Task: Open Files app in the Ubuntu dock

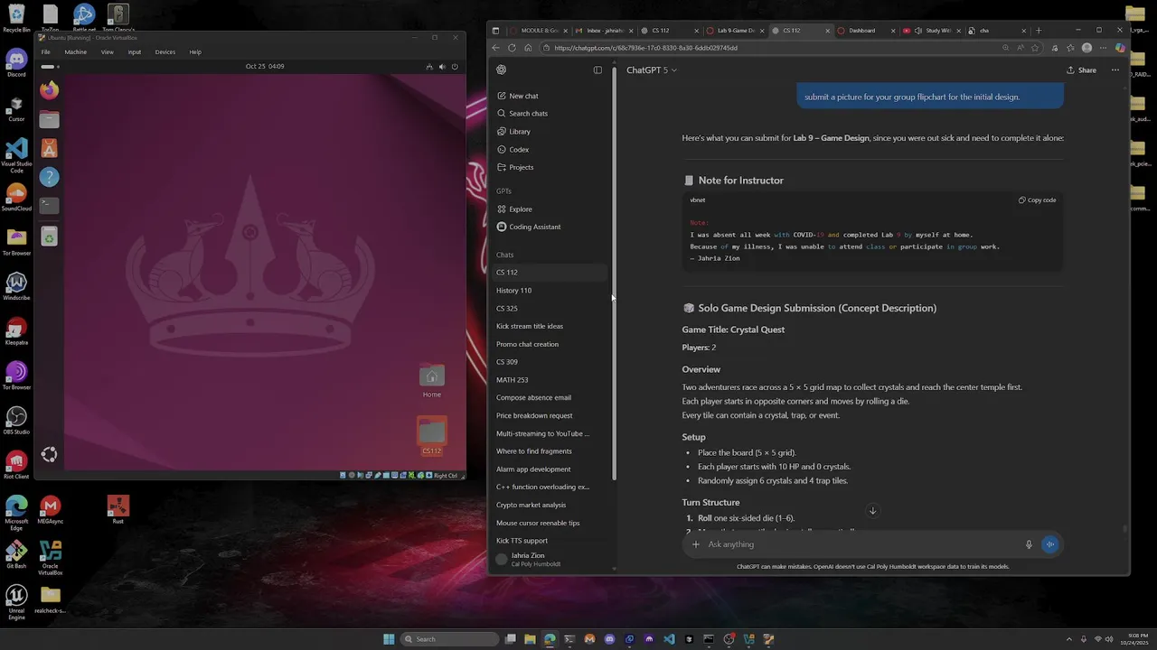Action: pyautogui.click(x=50, y=119)
